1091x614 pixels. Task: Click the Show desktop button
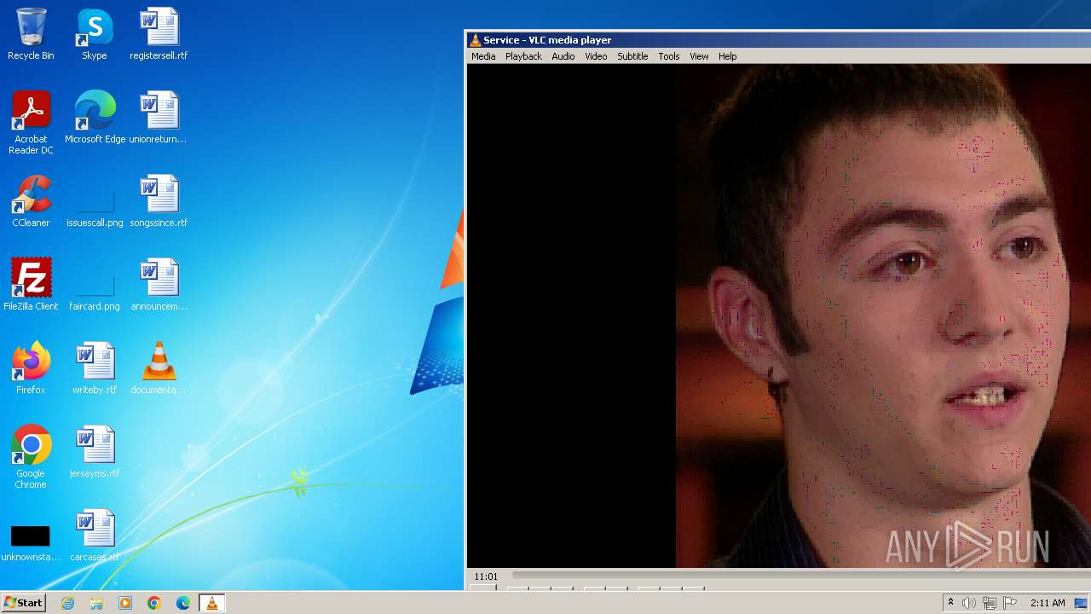(1082, 603)
